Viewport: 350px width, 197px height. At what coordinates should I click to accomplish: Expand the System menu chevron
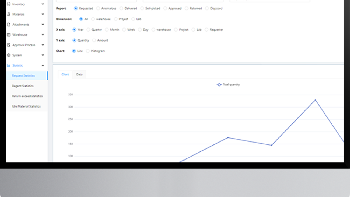[x=43, y=55]
